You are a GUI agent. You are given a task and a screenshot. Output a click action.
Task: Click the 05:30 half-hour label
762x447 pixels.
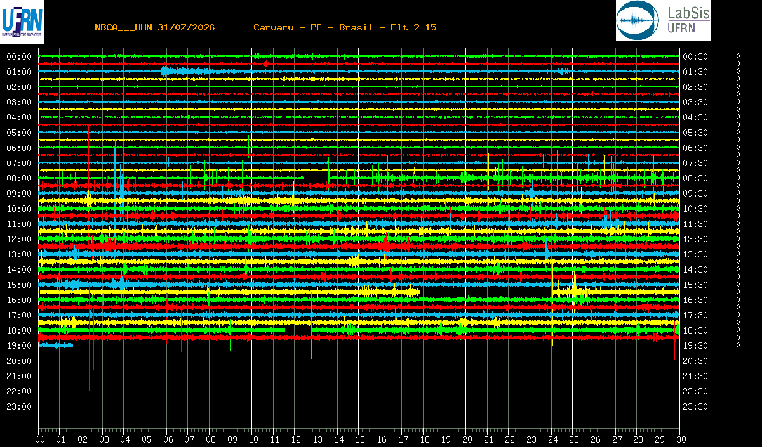point(695,133)
